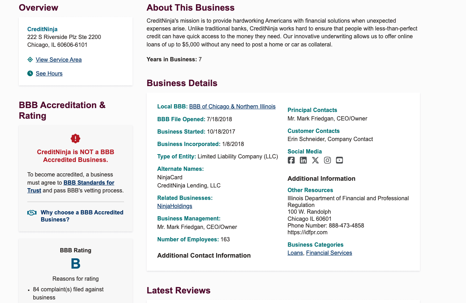Open the Financial Services category link
Viewport: 466px width, 303px height.
(329, 253)
